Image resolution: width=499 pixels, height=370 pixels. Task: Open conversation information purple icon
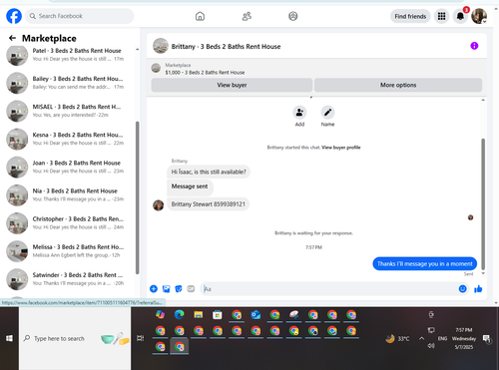point(474,46)
